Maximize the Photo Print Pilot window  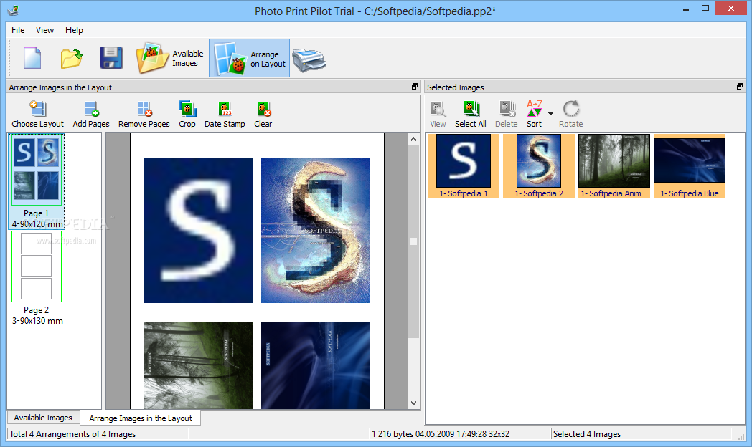click(705, 9)
